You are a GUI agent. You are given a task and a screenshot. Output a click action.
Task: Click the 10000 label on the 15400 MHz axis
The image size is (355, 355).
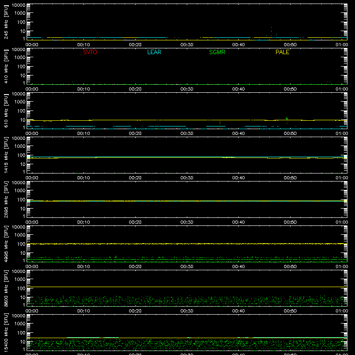click(x=19, y=316)
